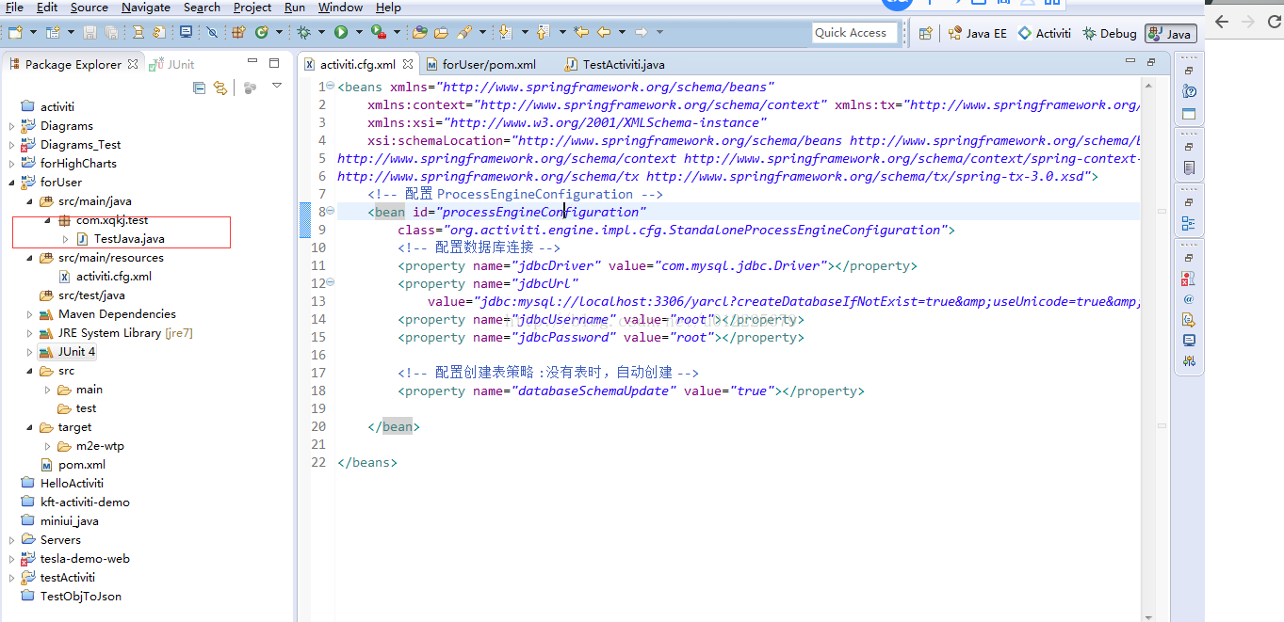Collapse the forUser project node
The width and height of the screenshot is (1284, 622).
pyautogui.click(x=12, y=183)
